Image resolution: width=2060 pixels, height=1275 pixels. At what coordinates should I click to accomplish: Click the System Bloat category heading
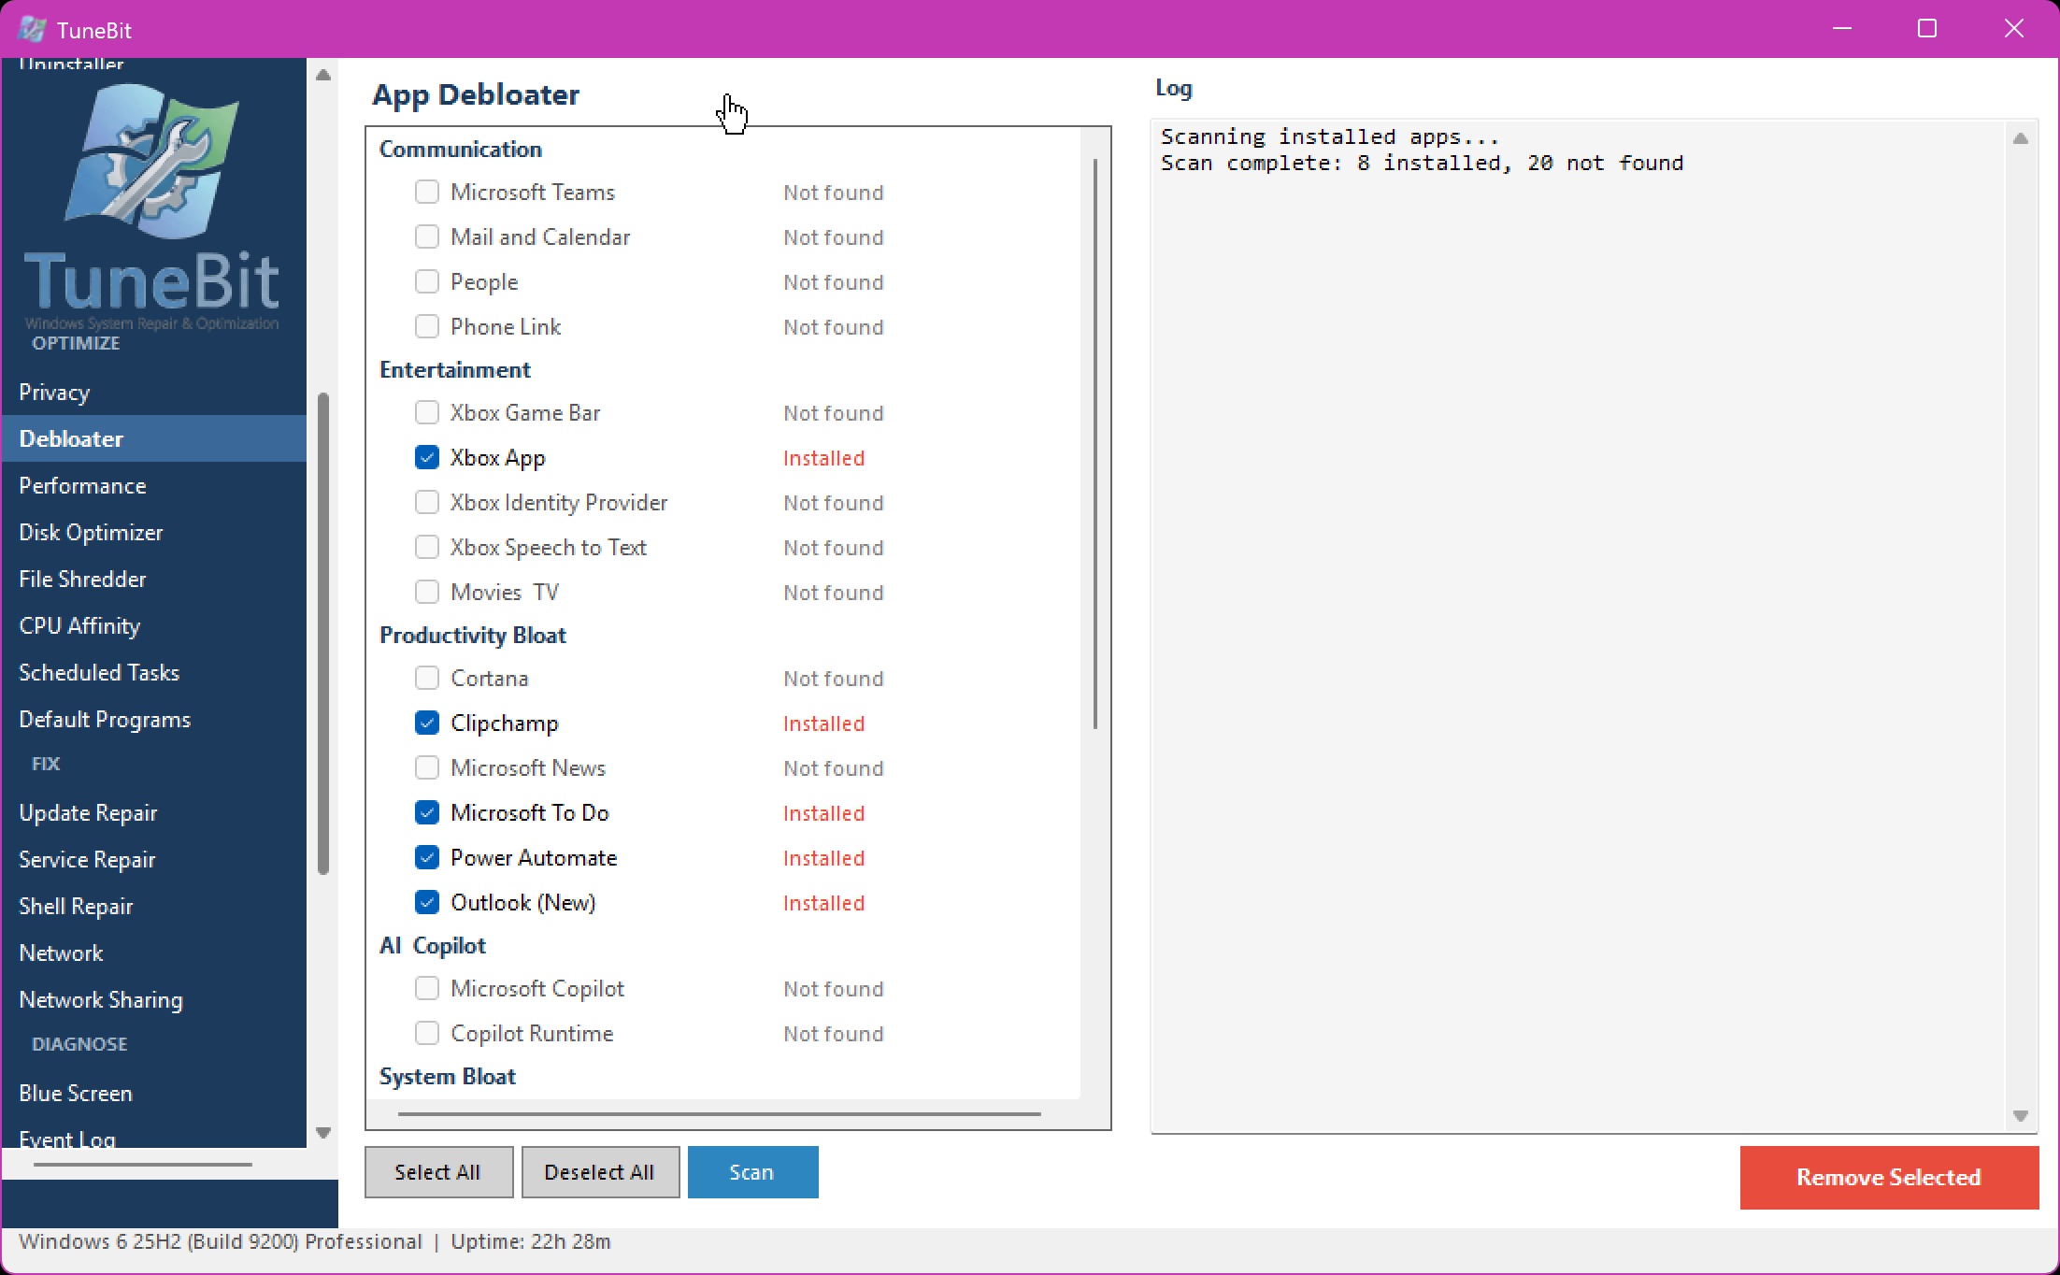coord(448,1076)
